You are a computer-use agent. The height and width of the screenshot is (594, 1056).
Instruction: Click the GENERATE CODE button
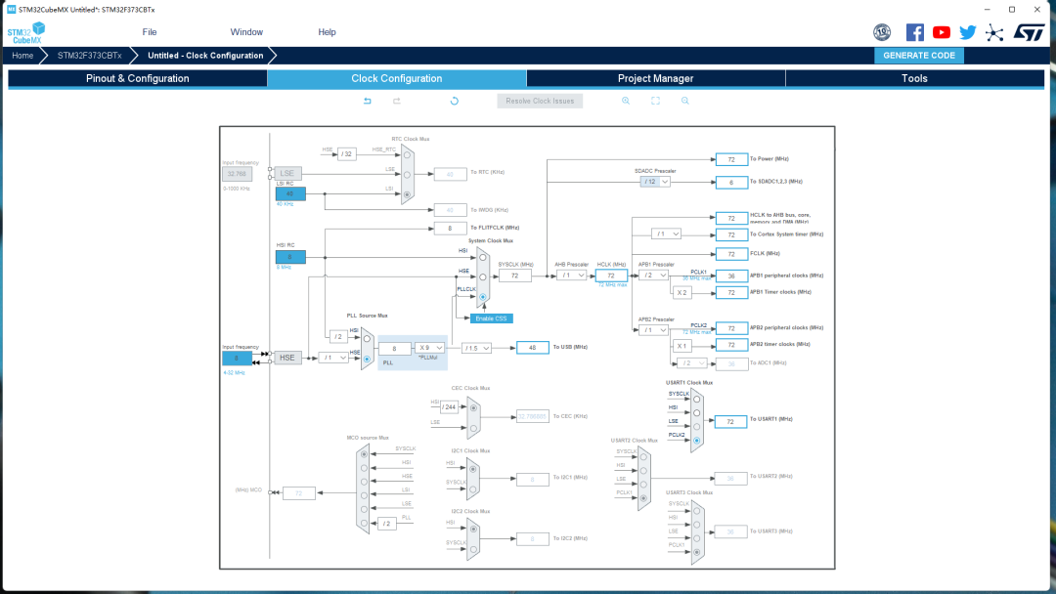coord(918,55)
